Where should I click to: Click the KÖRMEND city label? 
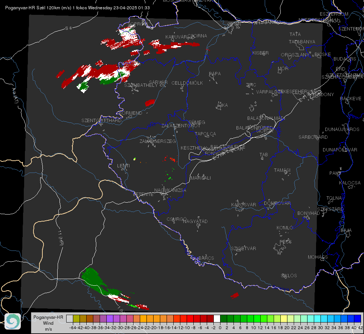click(x=130, y=113)
